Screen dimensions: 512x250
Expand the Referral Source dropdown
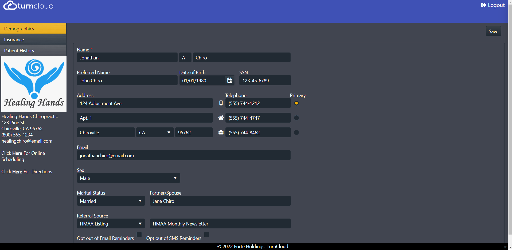click(x=111, y=224)
